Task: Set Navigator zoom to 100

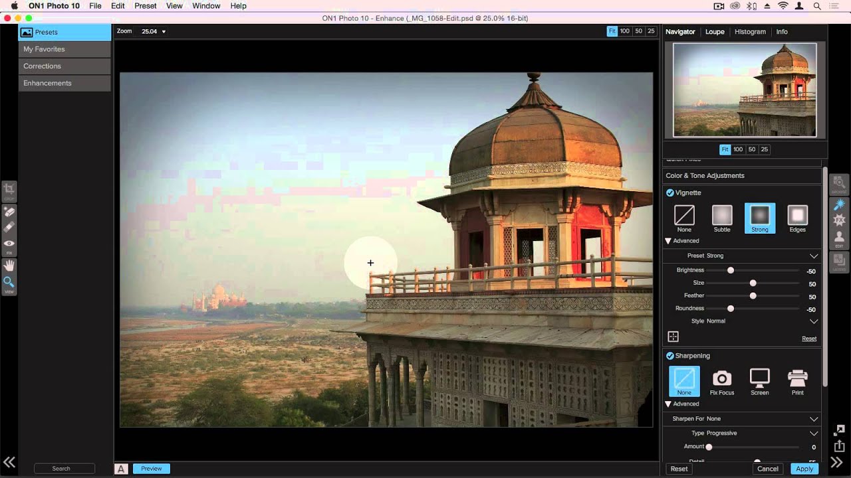Action: pyautogui.click(x=738, y=149)
